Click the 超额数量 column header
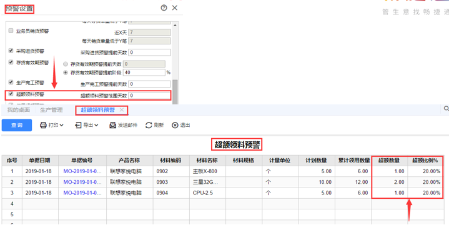The height and width of the screenshot is (225, 449). coord(390,161)
